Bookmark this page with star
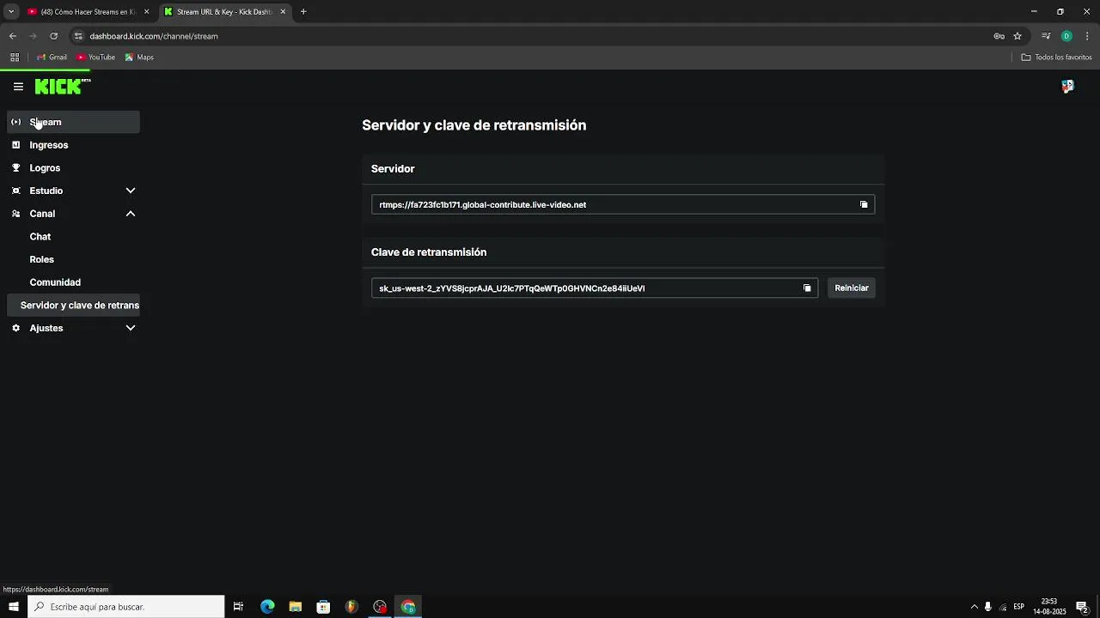1100x618 pixels. tap(1017, 36)
